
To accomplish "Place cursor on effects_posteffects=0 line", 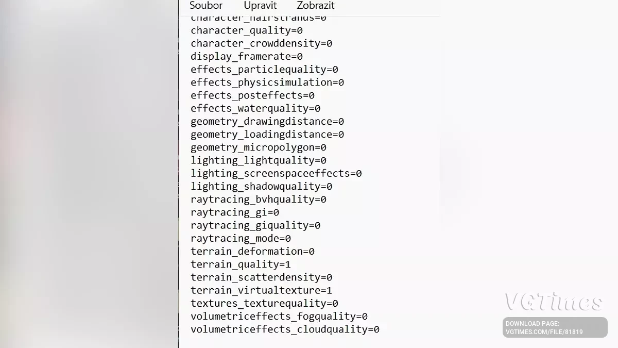I will pyautogui.click(x=252, y=95).
